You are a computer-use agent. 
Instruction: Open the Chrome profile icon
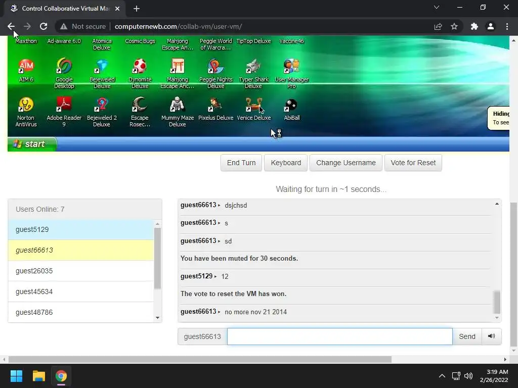(491, 26)
